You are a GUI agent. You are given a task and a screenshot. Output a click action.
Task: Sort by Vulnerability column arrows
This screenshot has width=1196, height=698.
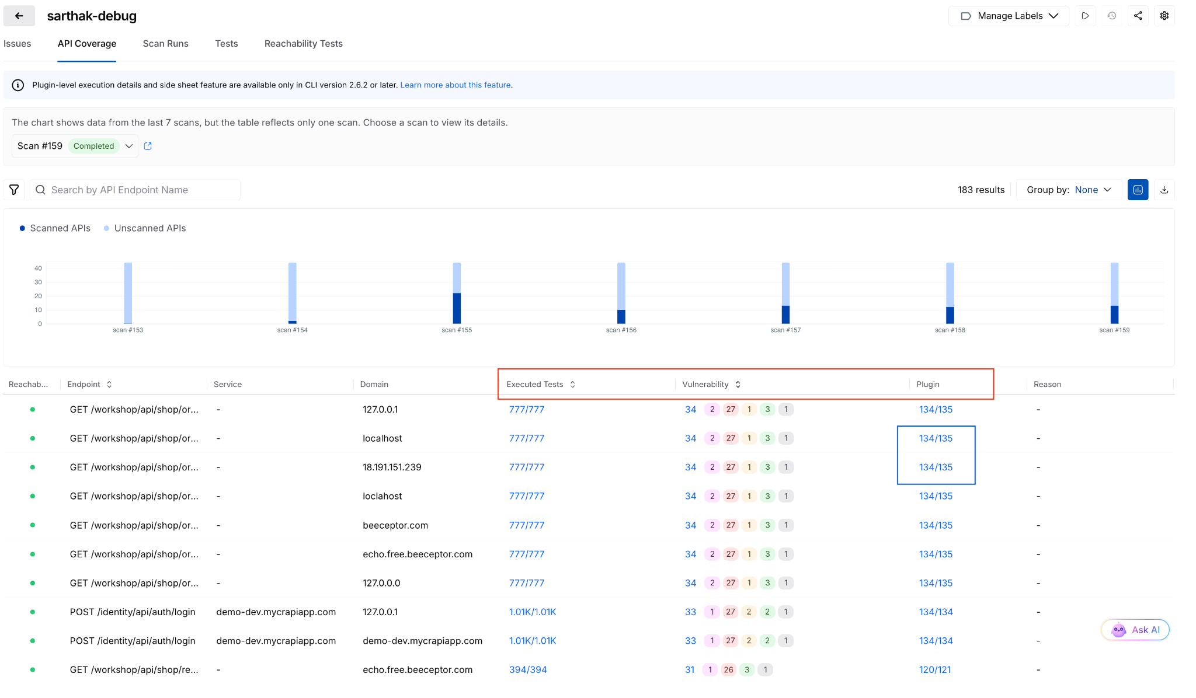click(x=738, y=384)
